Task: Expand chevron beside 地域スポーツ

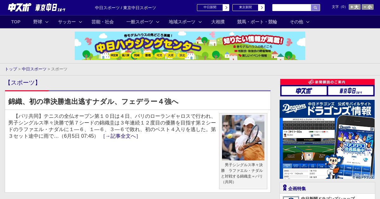Action: [x=200, y=22]
